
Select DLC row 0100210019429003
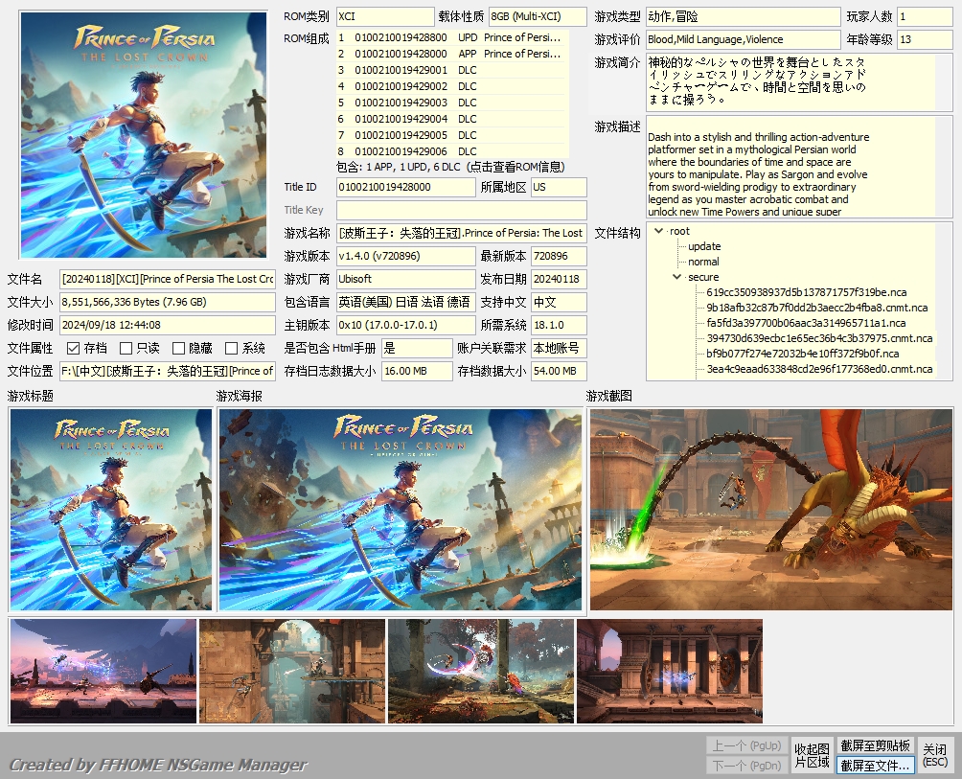[x=451, y=103]
